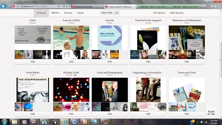Open the Grief Books board title
Image resolution: width=222 pixels, height=125 pixels.
(x=33, y=73)
